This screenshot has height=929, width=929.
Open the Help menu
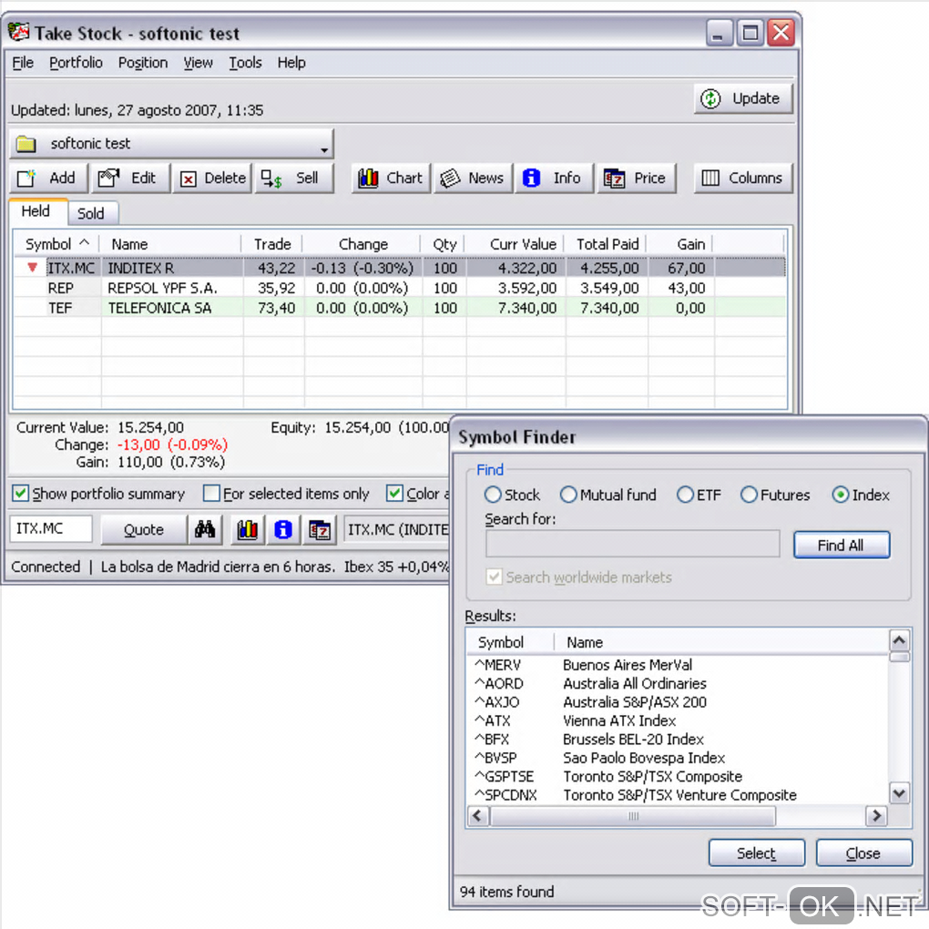point(291,63)
